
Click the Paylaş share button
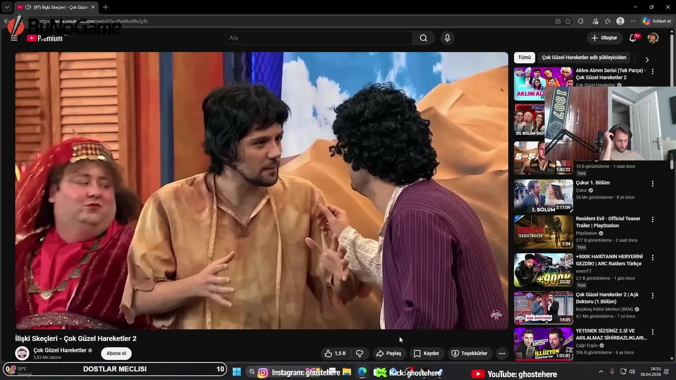(388, 354)
